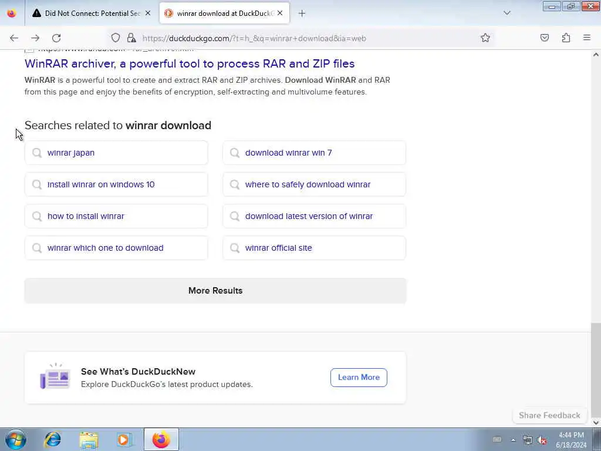Viewport: 601px width, 451px height.
Task: Search related: how to install winrar
Action: click(x=116, y=216)
